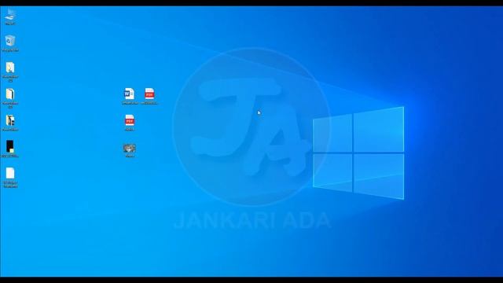This screenshot has height=283, width=503.
Task: Select the folder icon directly below Recycle Bin
Action: (x=10, y=68)
